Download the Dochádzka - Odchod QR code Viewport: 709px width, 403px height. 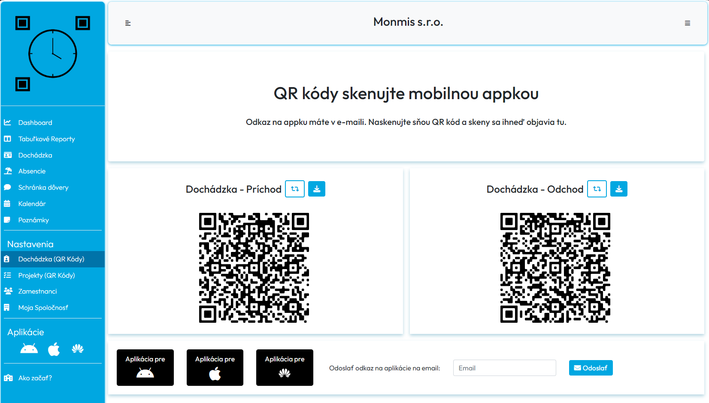click(619, 189)
